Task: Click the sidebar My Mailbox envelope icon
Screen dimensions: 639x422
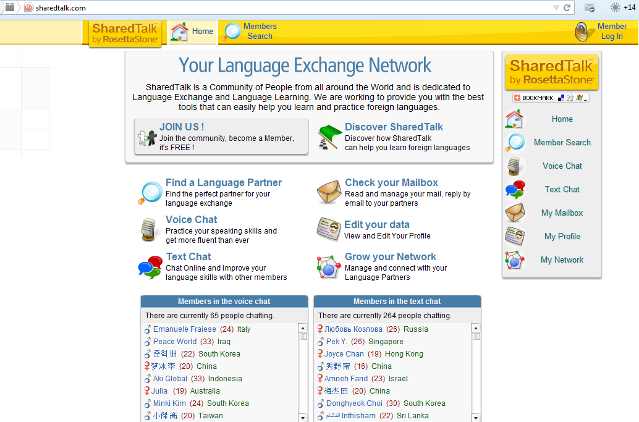Action: point(515,213)
